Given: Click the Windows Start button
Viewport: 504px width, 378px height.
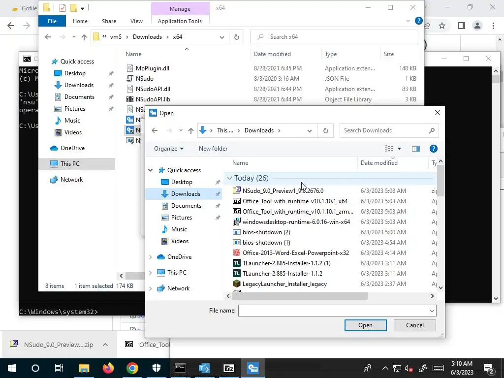Looking at the screenshot, I should (12, 368).
